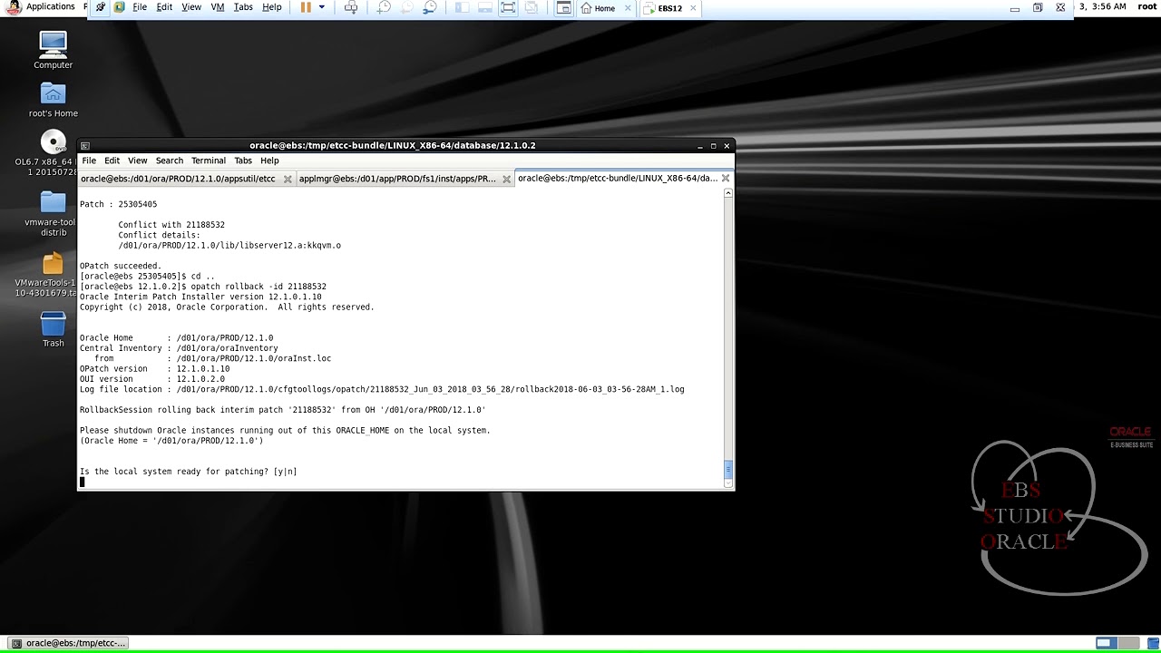Open VMware File menu

point(140,7)
